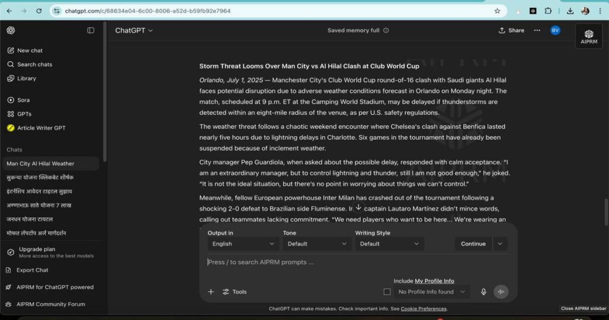Open the chat starting with अण्णाभाऊ साठे योजना

point(39,205)
